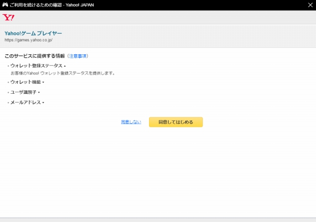Open the 注意事項 link

[78, 56]
